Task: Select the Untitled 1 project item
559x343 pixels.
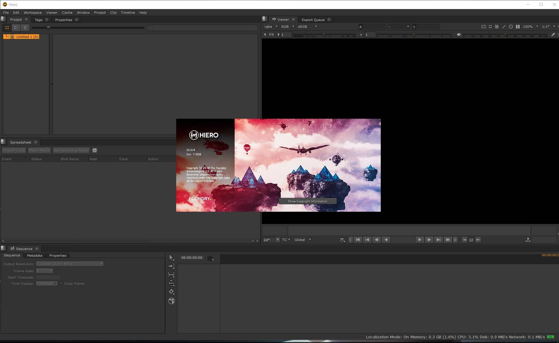Action: tap(21, 37)
